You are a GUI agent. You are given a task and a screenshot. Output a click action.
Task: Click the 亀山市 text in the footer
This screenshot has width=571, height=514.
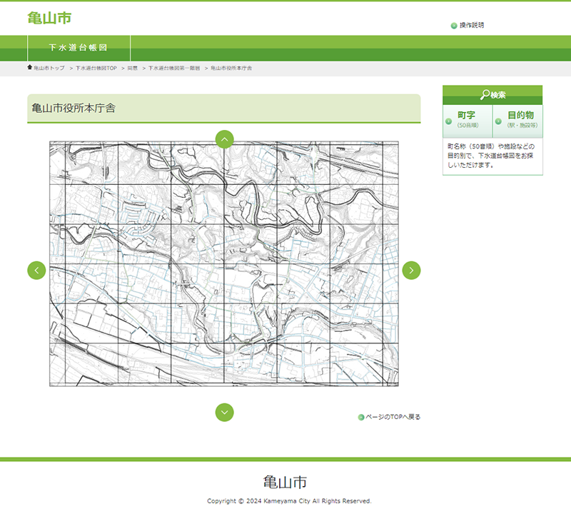coord(285,481)
